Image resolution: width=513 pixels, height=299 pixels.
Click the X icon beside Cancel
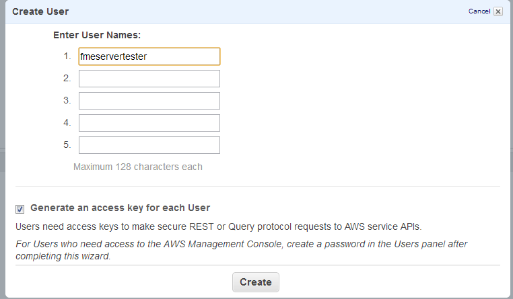pos(498,11)
